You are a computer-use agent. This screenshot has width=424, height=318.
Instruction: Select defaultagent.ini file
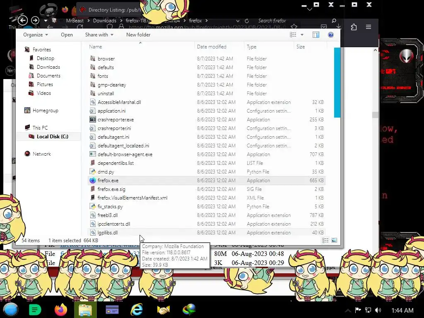click(113, 137)
